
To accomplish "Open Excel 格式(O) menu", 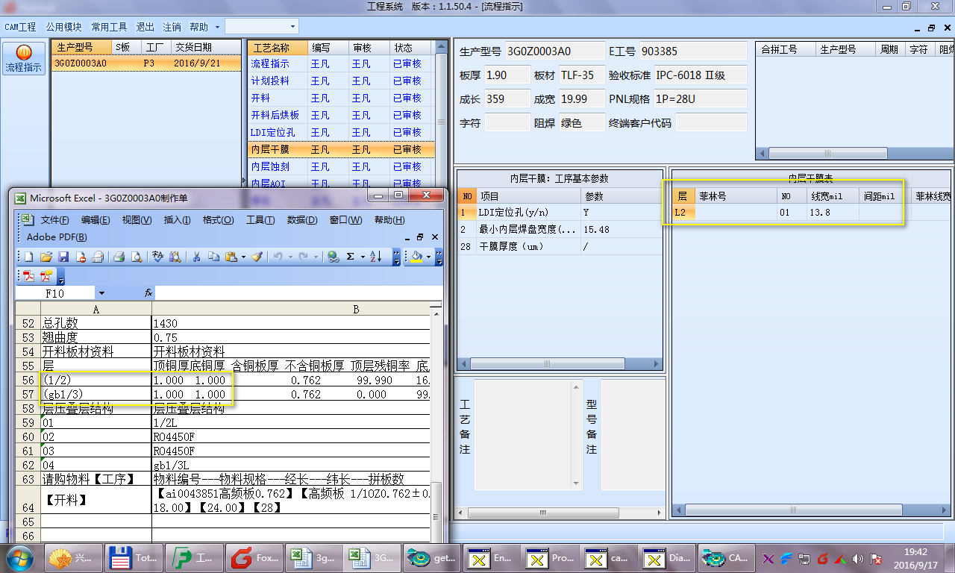I will point(218,220).
